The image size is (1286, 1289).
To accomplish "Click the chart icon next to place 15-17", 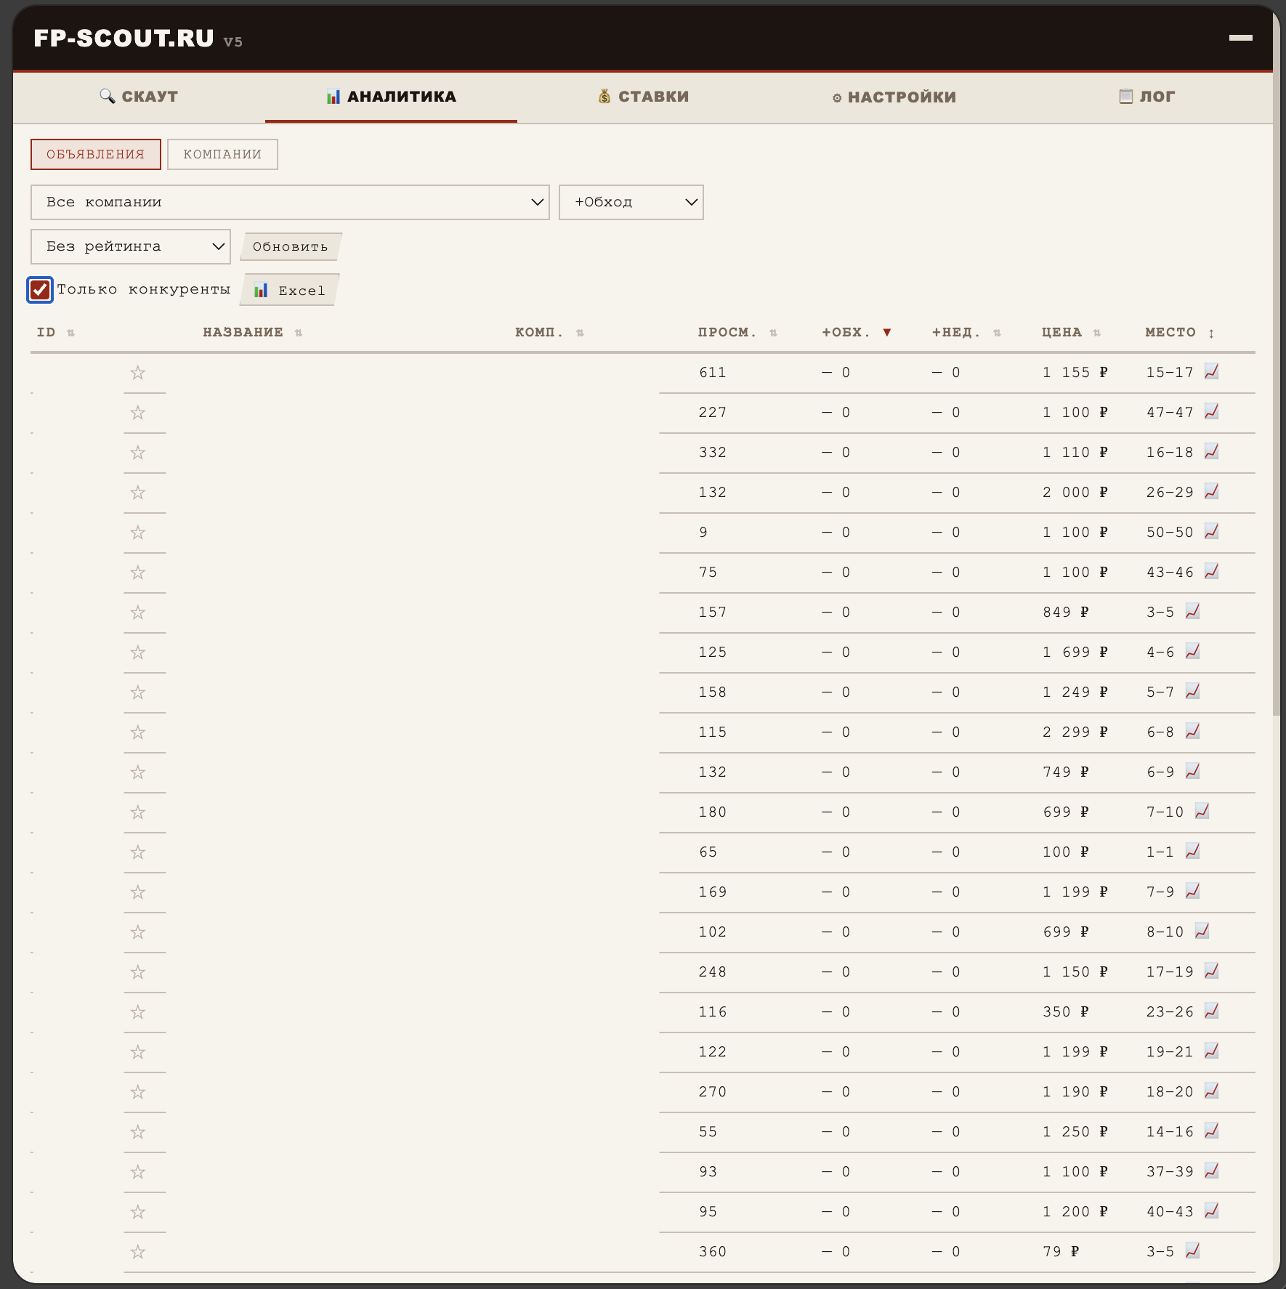I will coord(1211,372).
